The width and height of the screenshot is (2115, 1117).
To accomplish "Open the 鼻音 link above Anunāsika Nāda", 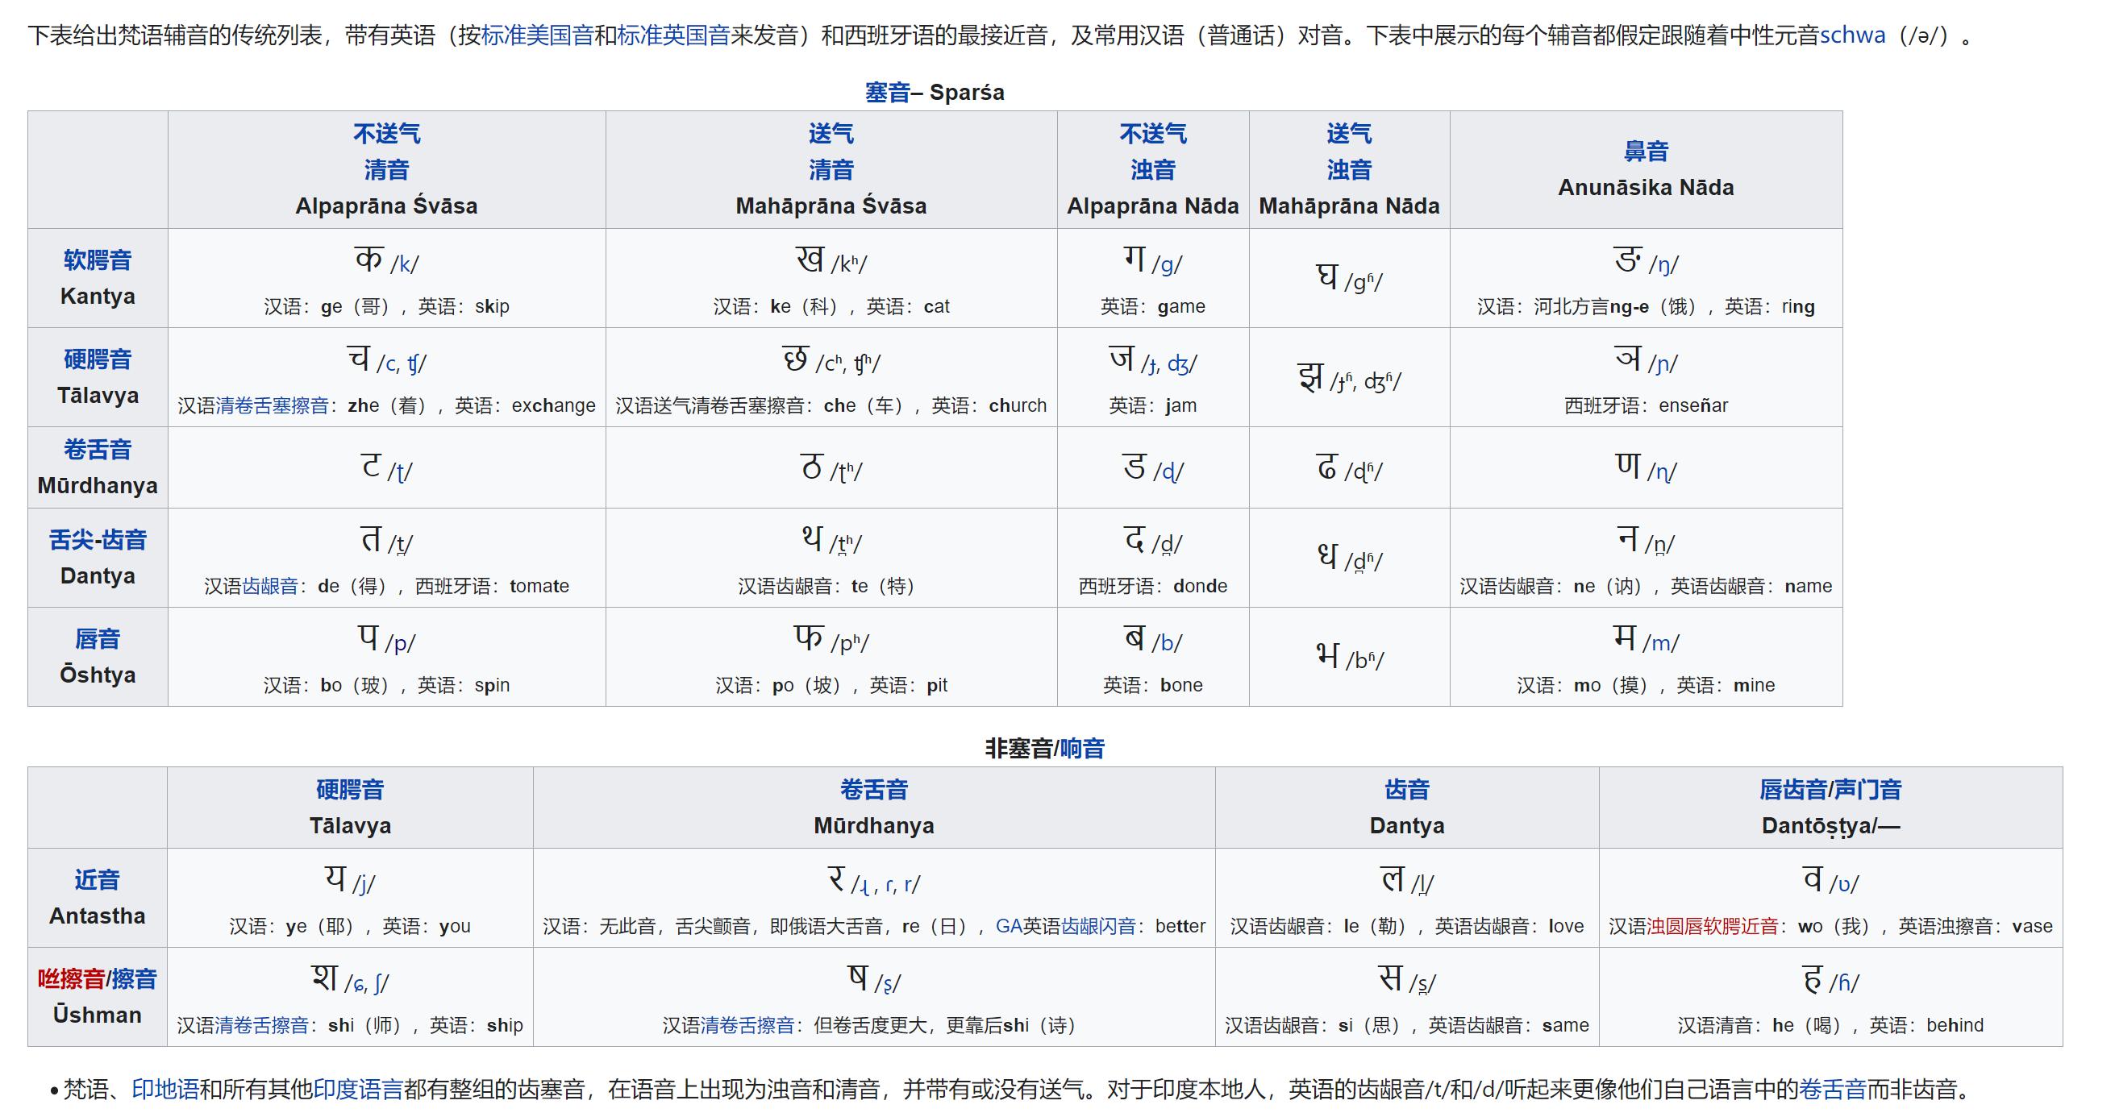I will (x=1646, y=150).
